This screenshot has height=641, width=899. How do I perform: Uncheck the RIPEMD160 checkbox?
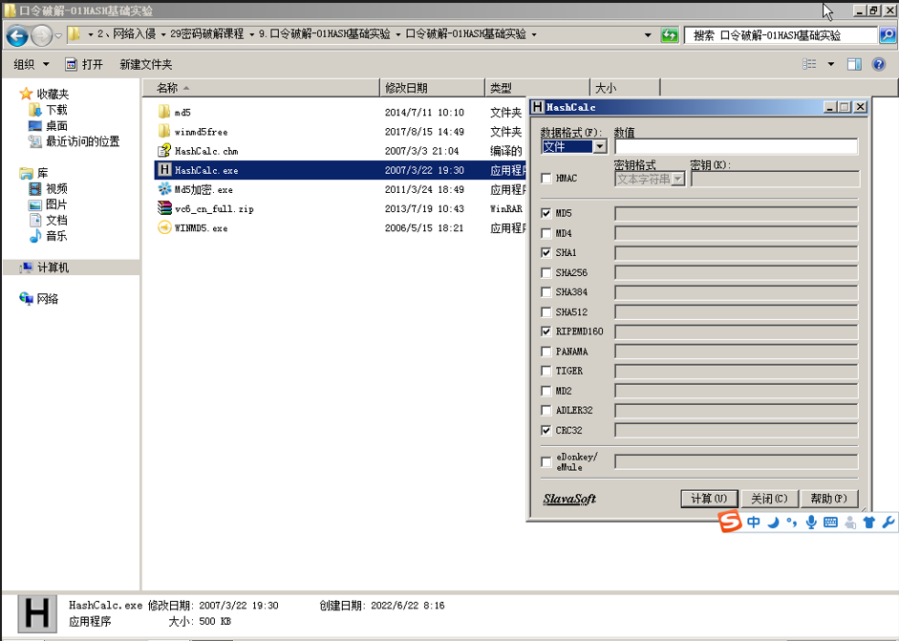(x=546, y=331)
